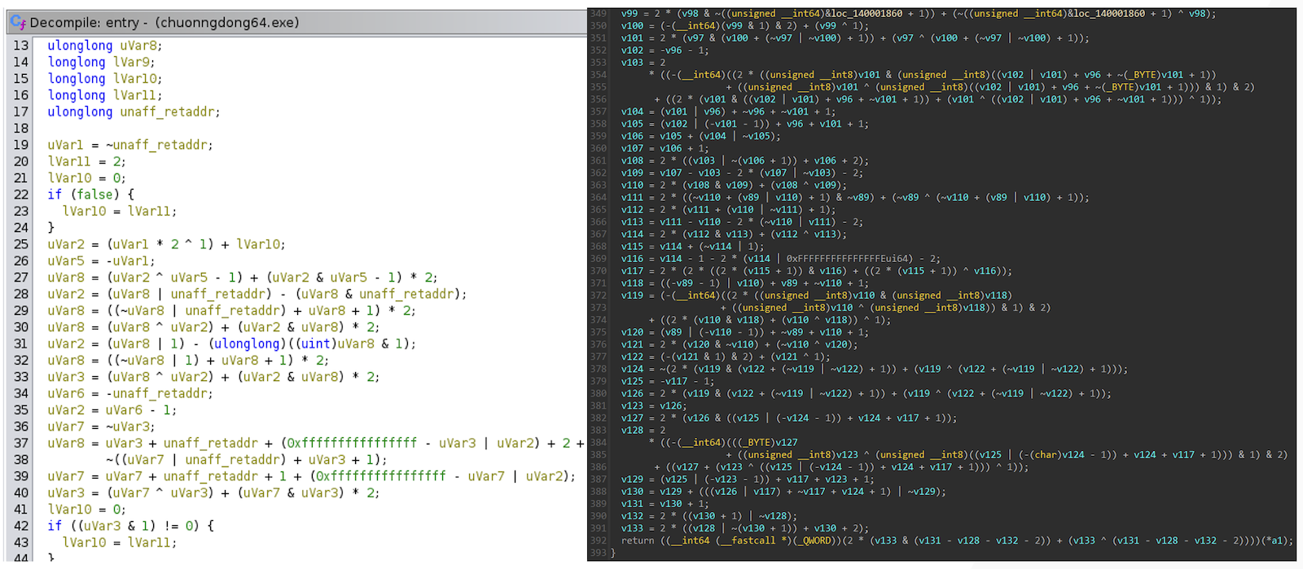1303x569 pixels.
Task: Click line number 19 in Ghidra gutter
Action: 20,145
